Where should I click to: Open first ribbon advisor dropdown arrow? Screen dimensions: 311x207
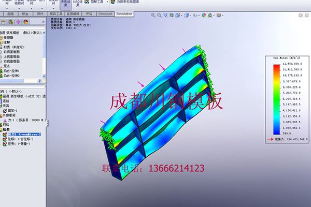point(7,9)
